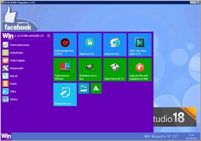Select the Sweet Home 3D 5.5 tile

click(115, 70)
